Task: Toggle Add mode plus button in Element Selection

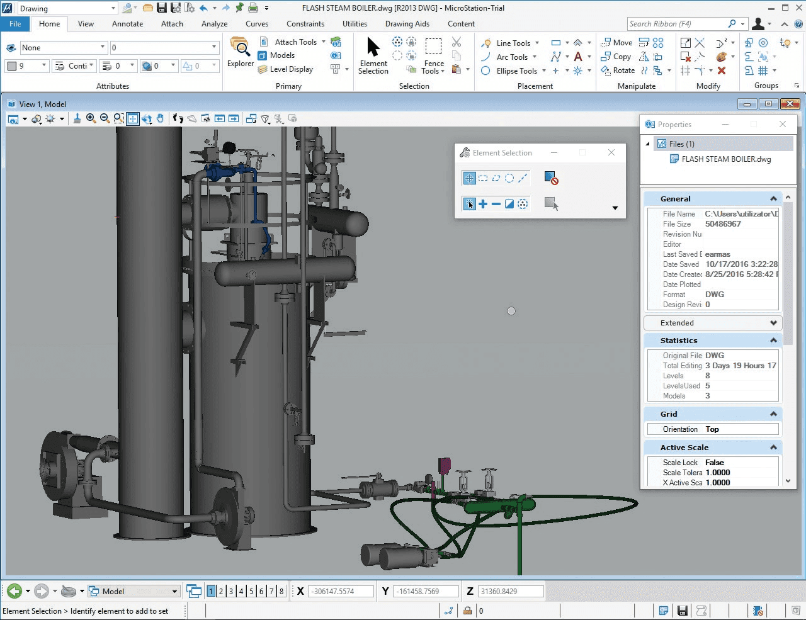Action: (x=483, y=204)
